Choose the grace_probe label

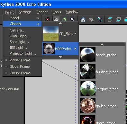coord(106,123)
